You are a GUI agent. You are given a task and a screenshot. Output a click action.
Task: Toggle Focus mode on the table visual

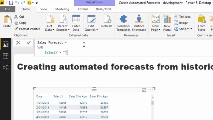144,90
